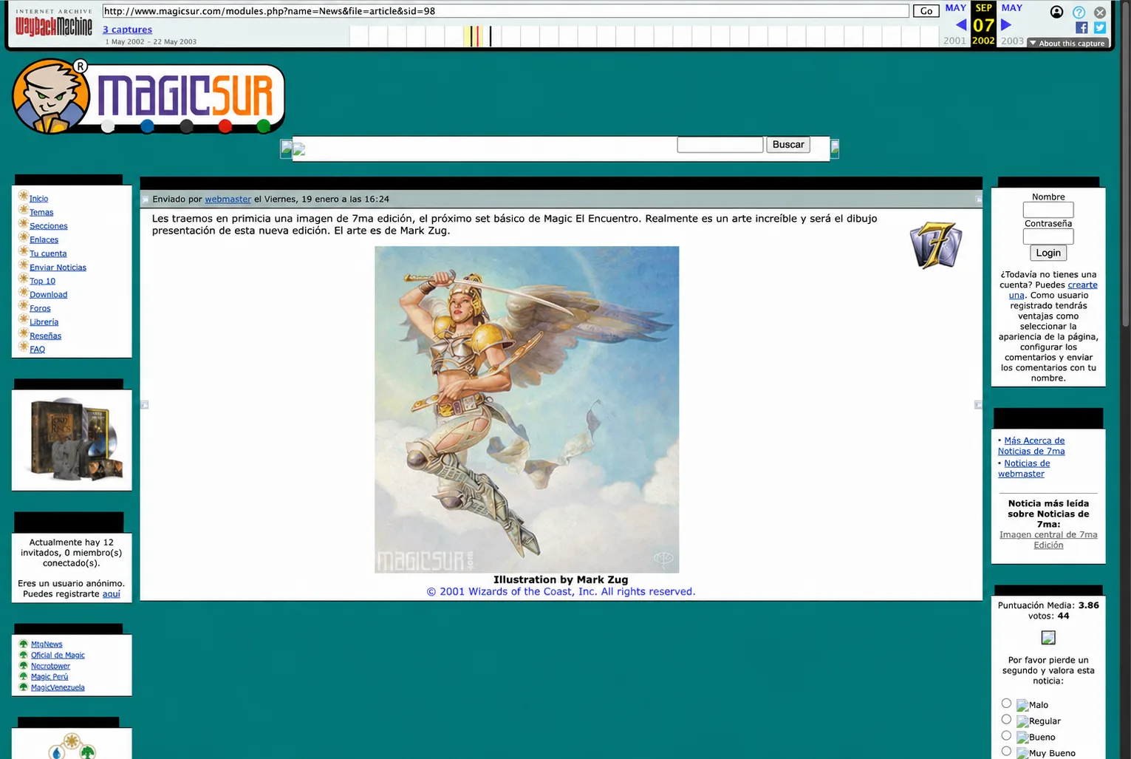The height and width of the screenshot is (759, 1131).
Task: Share capture on Facebook icon
Action: click(1082, 27)
